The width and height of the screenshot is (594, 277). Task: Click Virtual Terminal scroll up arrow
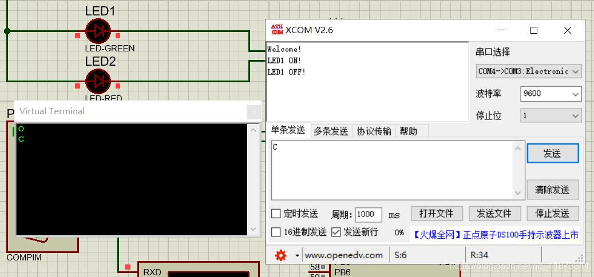[x=254, y=130]
